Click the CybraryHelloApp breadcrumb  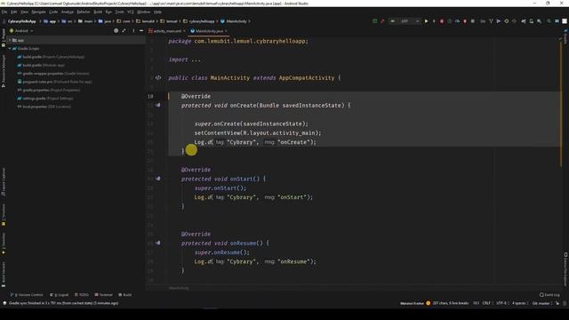(21, 21)
